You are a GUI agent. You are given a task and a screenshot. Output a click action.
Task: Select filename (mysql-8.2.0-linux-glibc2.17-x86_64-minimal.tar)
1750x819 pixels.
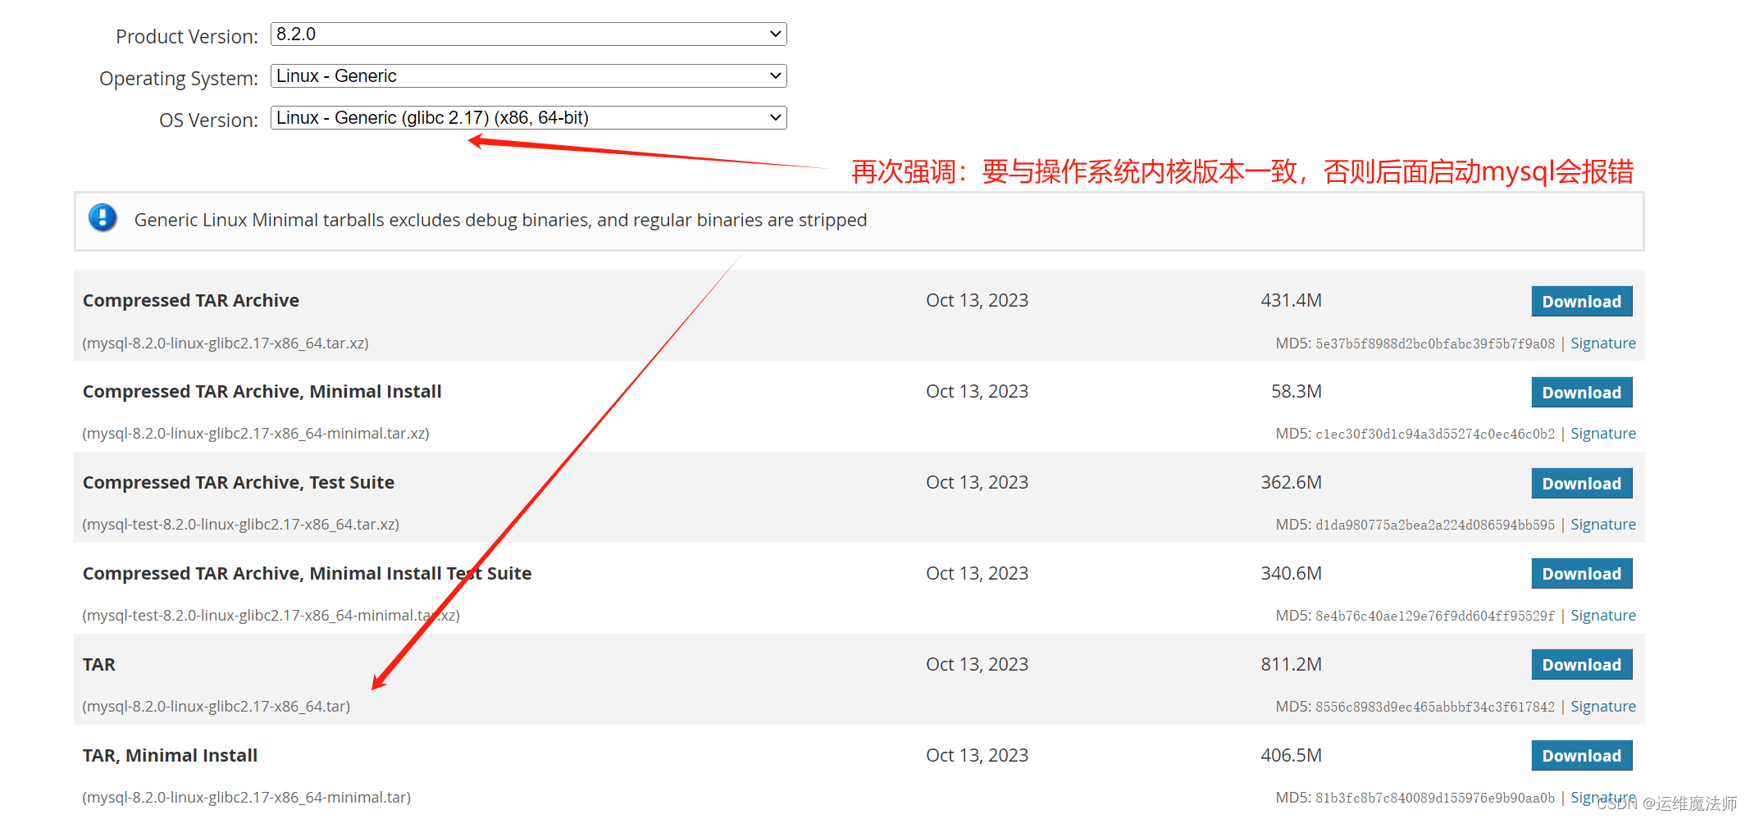pyautogui.click(x=247, y=798)
